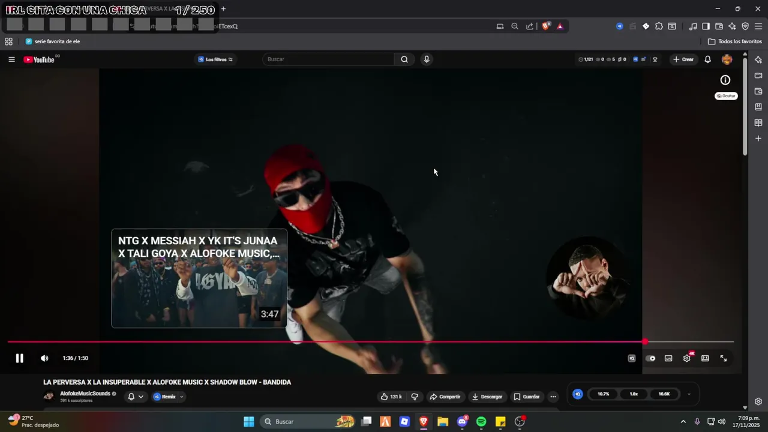The height and width of the screenshot is (432, 768).
Task: Enter fullscreen mode
Action: pos(724,358)
